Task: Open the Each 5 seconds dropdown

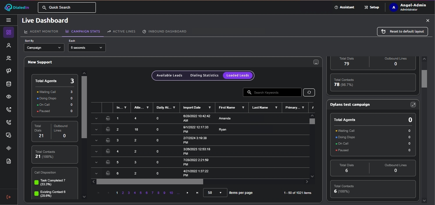Action: [87, 47]
